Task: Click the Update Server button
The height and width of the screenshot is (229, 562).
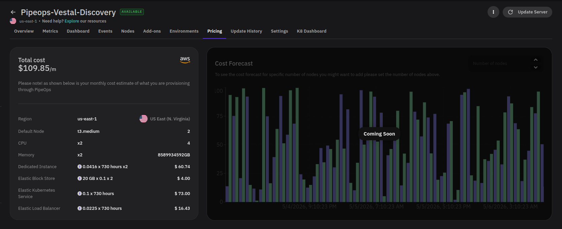Action: (x=527, y=12)
